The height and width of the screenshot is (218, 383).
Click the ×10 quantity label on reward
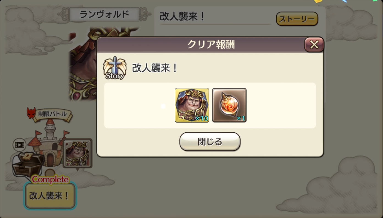pos(202,118)
